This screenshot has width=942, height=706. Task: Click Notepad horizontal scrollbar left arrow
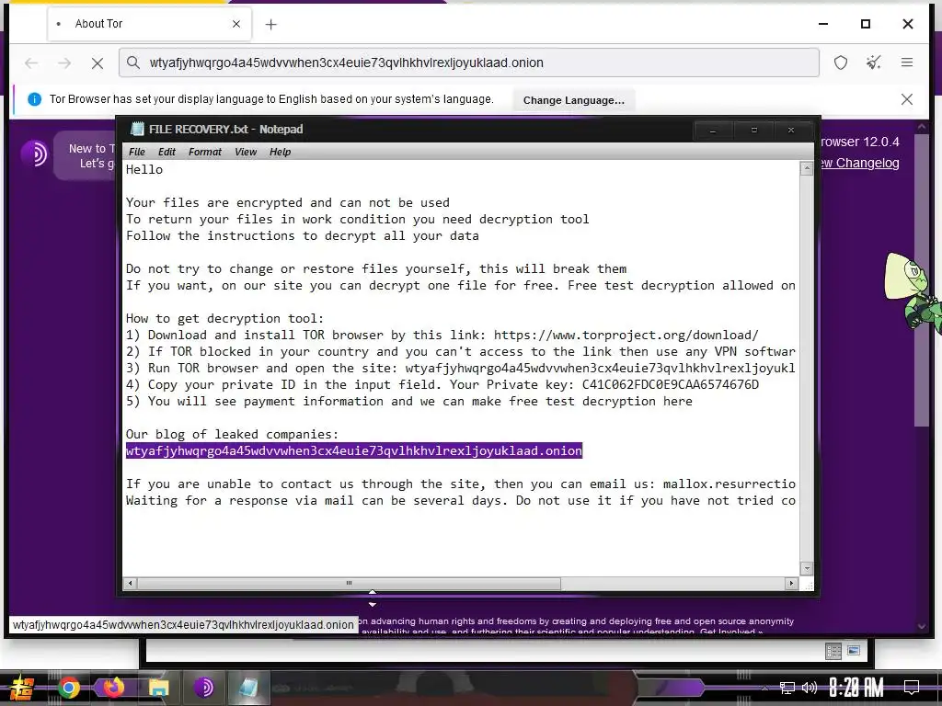click(x=131, y=583)
